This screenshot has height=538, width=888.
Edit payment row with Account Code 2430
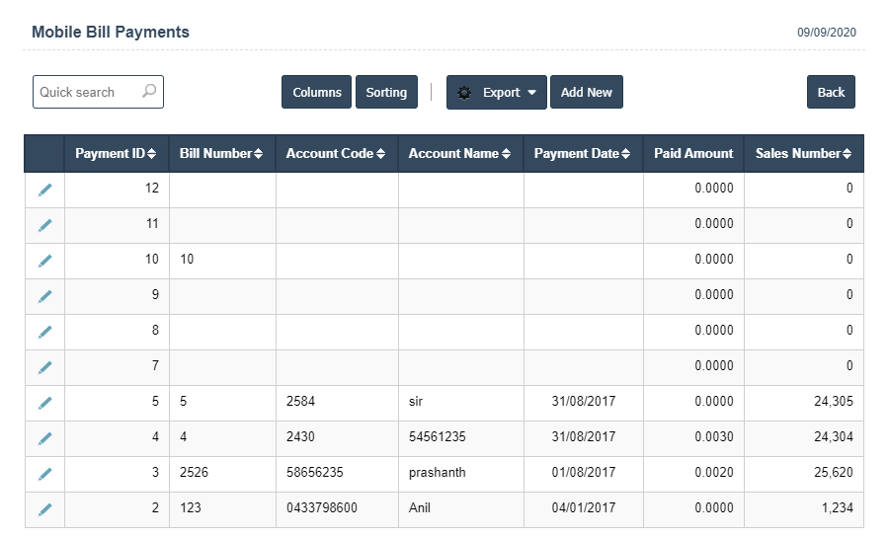[44, 438]
